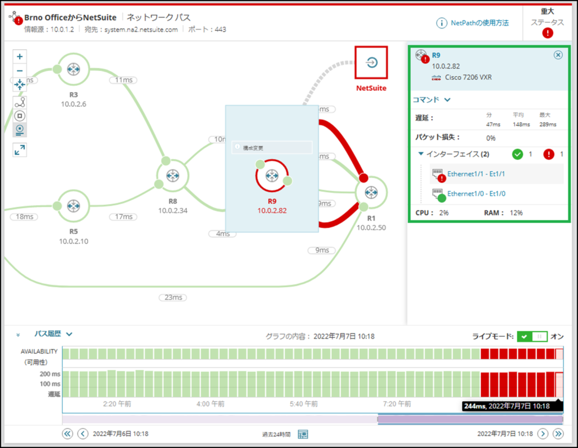Viewport: 578px width, 448px height.
Task: Open the NetPathの使用方法 help link
Action: (480, 23)
